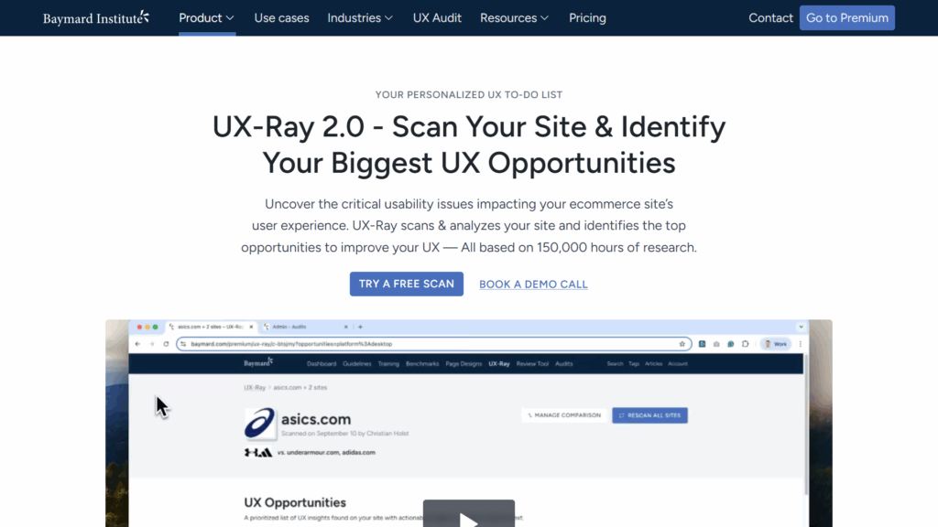Click Rescan All Sites in video preview

click(x=649, y=415)
